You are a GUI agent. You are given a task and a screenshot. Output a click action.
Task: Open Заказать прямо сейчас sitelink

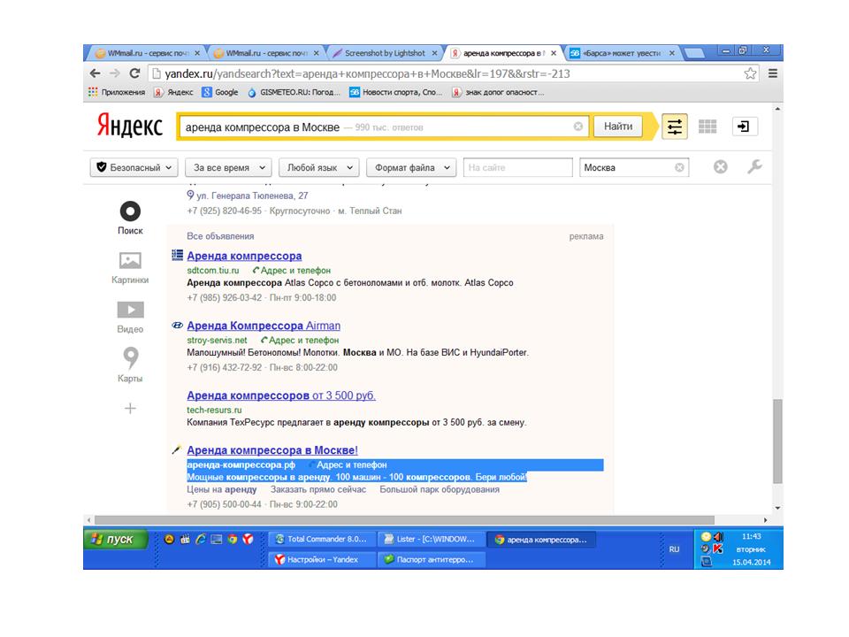pos(318,489)
